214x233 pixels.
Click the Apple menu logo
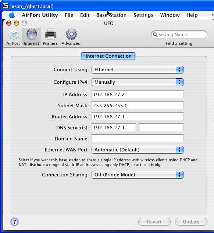coord(12,15)
